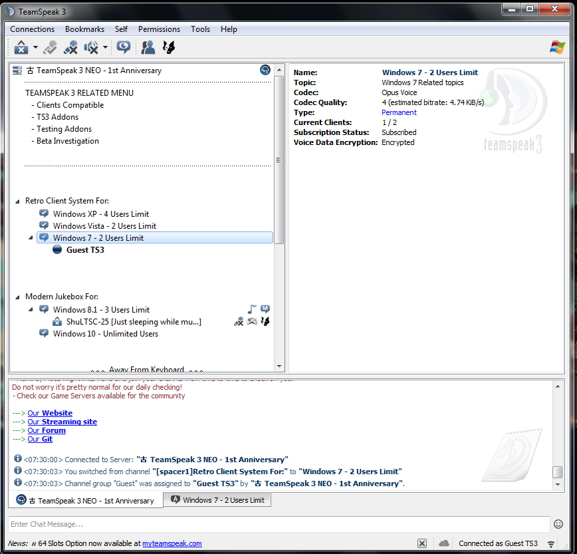Open the Bookmarks menu

(84, 29)
